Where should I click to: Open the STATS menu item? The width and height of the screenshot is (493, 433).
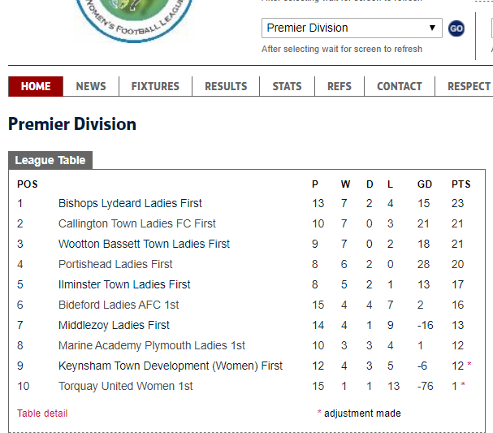coord(287,86)
